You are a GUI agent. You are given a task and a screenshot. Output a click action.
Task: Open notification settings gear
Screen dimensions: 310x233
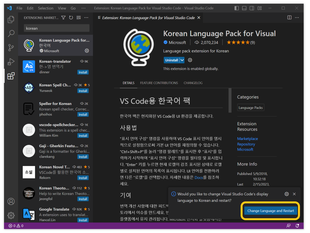coord(287,194)
